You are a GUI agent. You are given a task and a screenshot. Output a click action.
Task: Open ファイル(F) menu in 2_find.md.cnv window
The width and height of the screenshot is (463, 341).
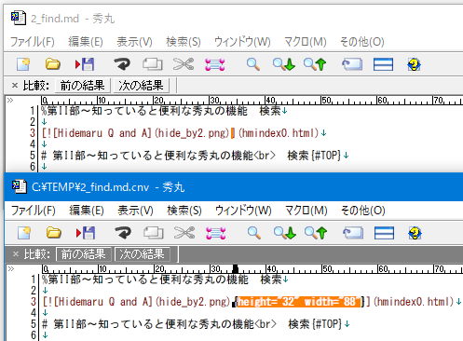tap(34, 211)
